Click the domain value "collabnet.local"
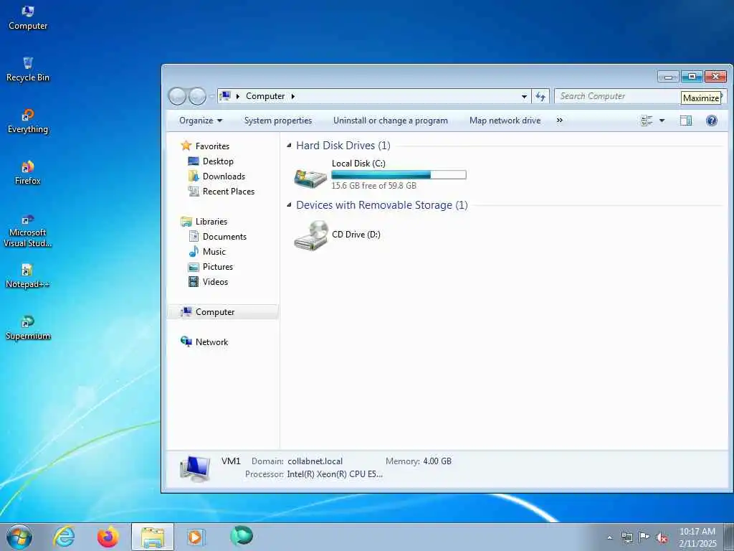Image resolution: width=734 pixels, height=551 pixels. click(x=315, y=461)
